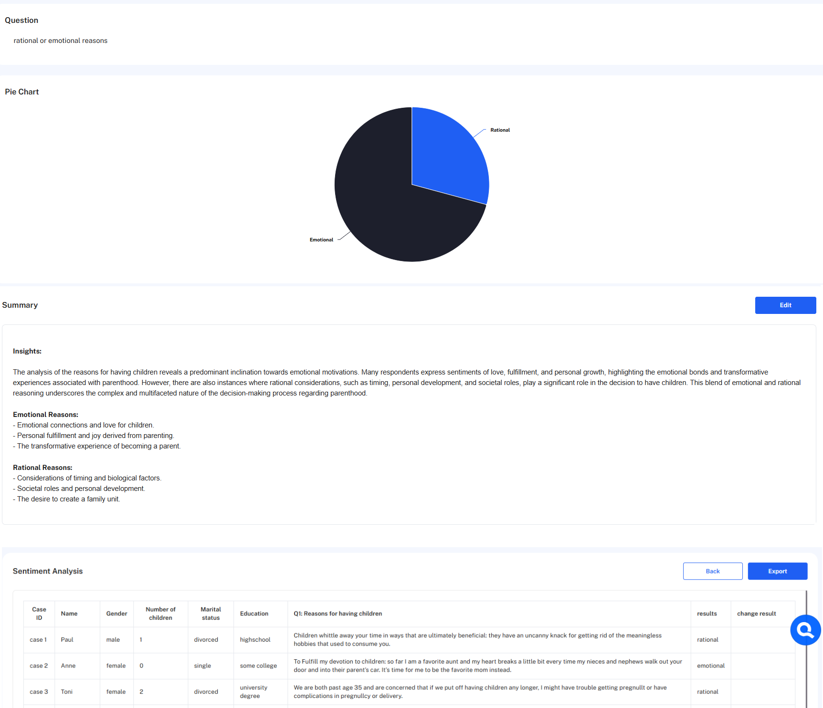Click the Gender column header
The width and height of the screenshot is (823, 708).
click(116, 614)
